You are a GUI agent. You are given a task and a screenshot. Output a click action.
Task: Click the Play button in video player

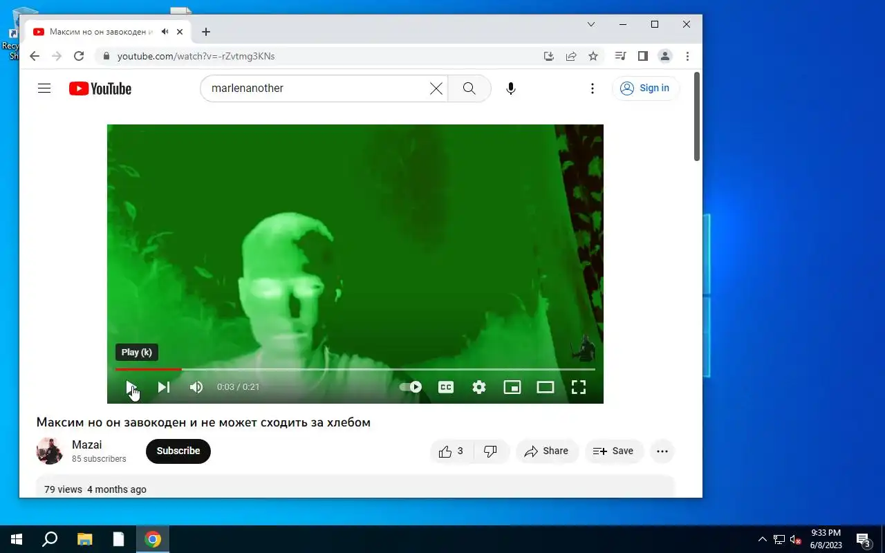(x=131, y=387)
